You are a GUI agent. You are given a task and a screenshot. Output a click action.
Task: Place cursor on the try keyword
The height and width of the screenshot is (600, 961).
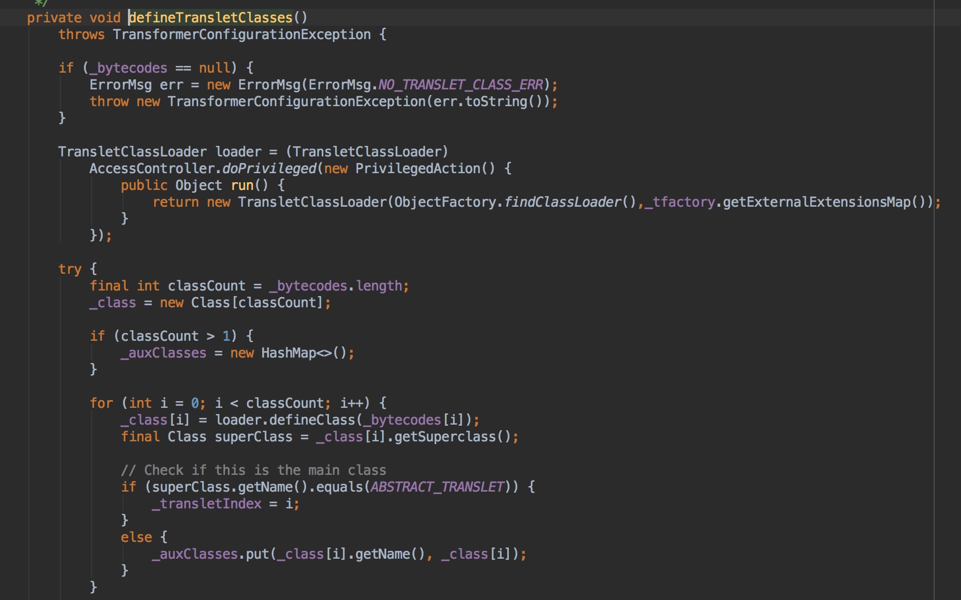pyautogui.click(x=70, y=269)
